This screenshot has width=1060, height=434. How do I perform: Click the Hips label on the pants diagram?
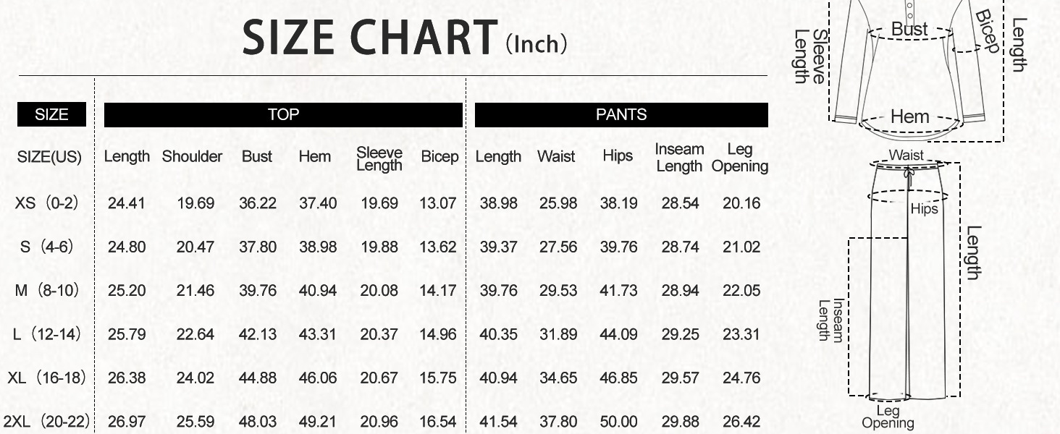pyautogui.click(x=924, y=209)
